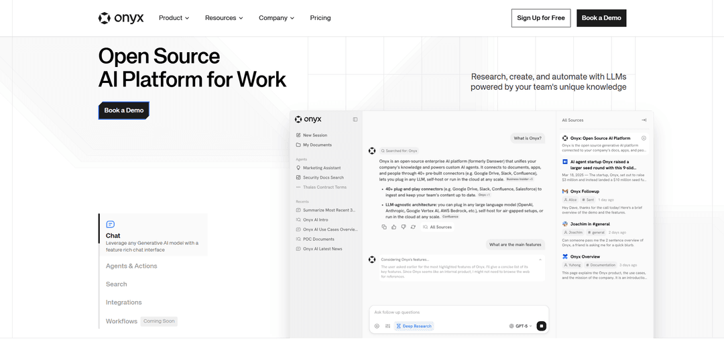724x348 pixels.
Task: Toggle the Deep Research mode chip
Action: pyautogui.click(x=414, y=326)
